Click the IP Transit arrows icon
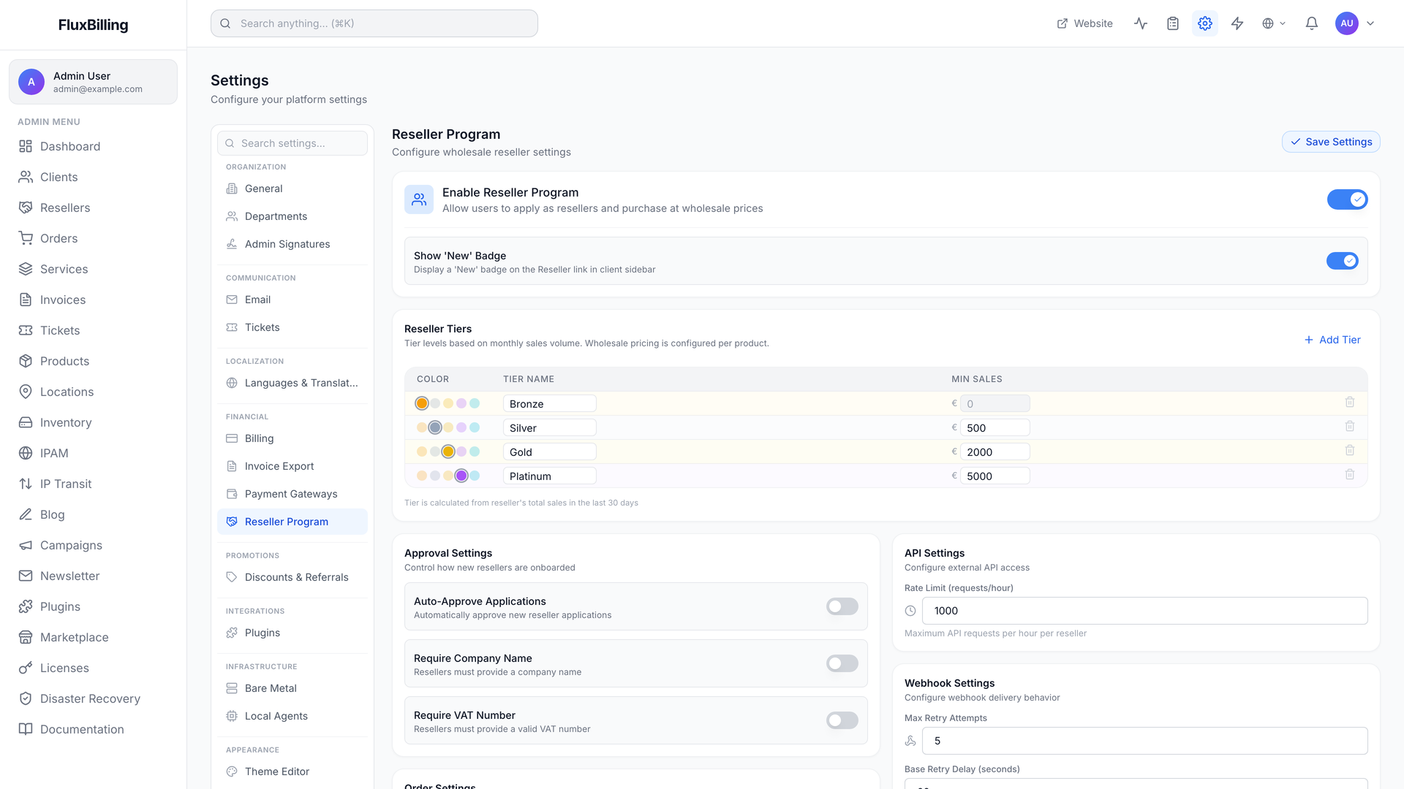Viewport: 1404px width, 789px height. click(x=26, y=484)
